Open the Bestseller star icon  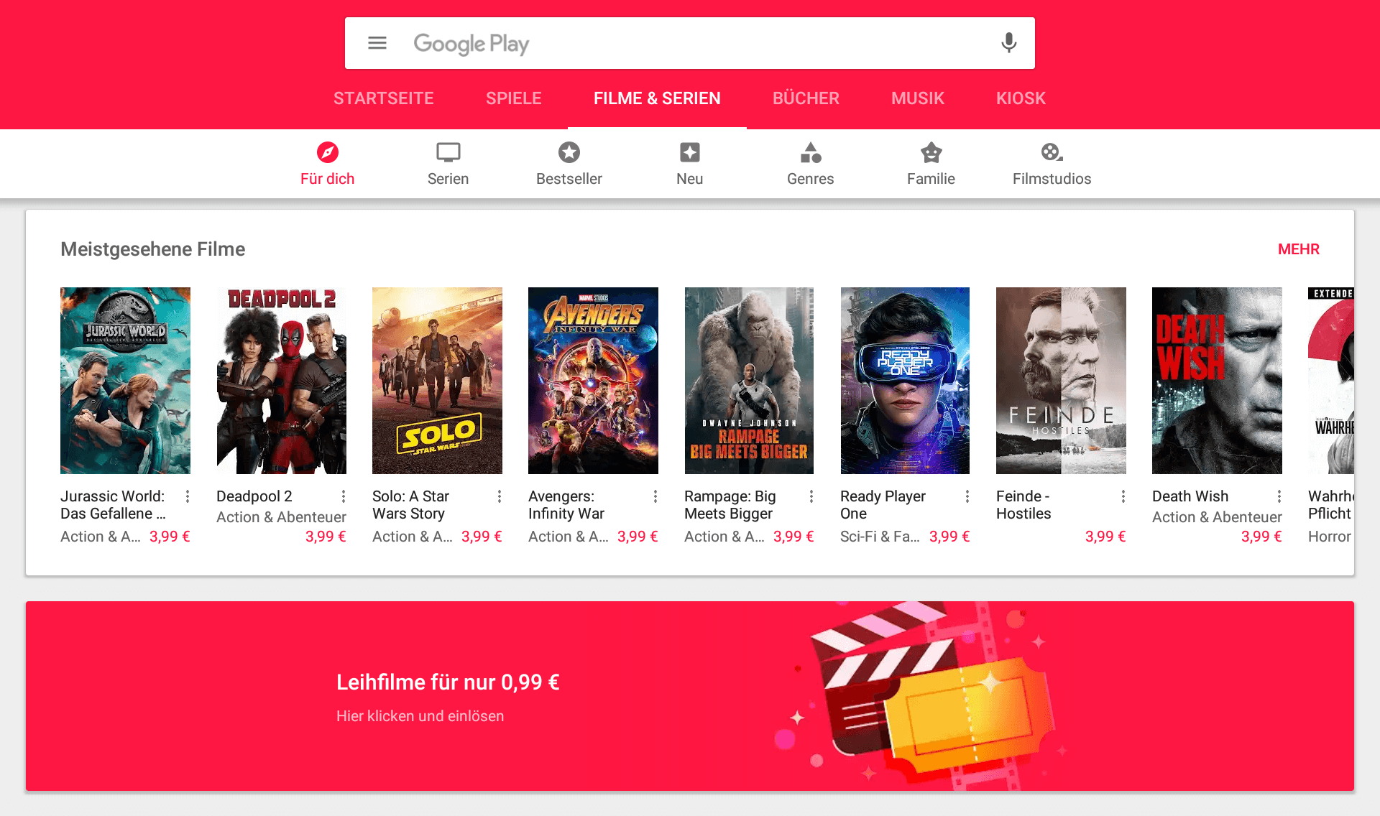pyautogui.click(x=569, y=152)
